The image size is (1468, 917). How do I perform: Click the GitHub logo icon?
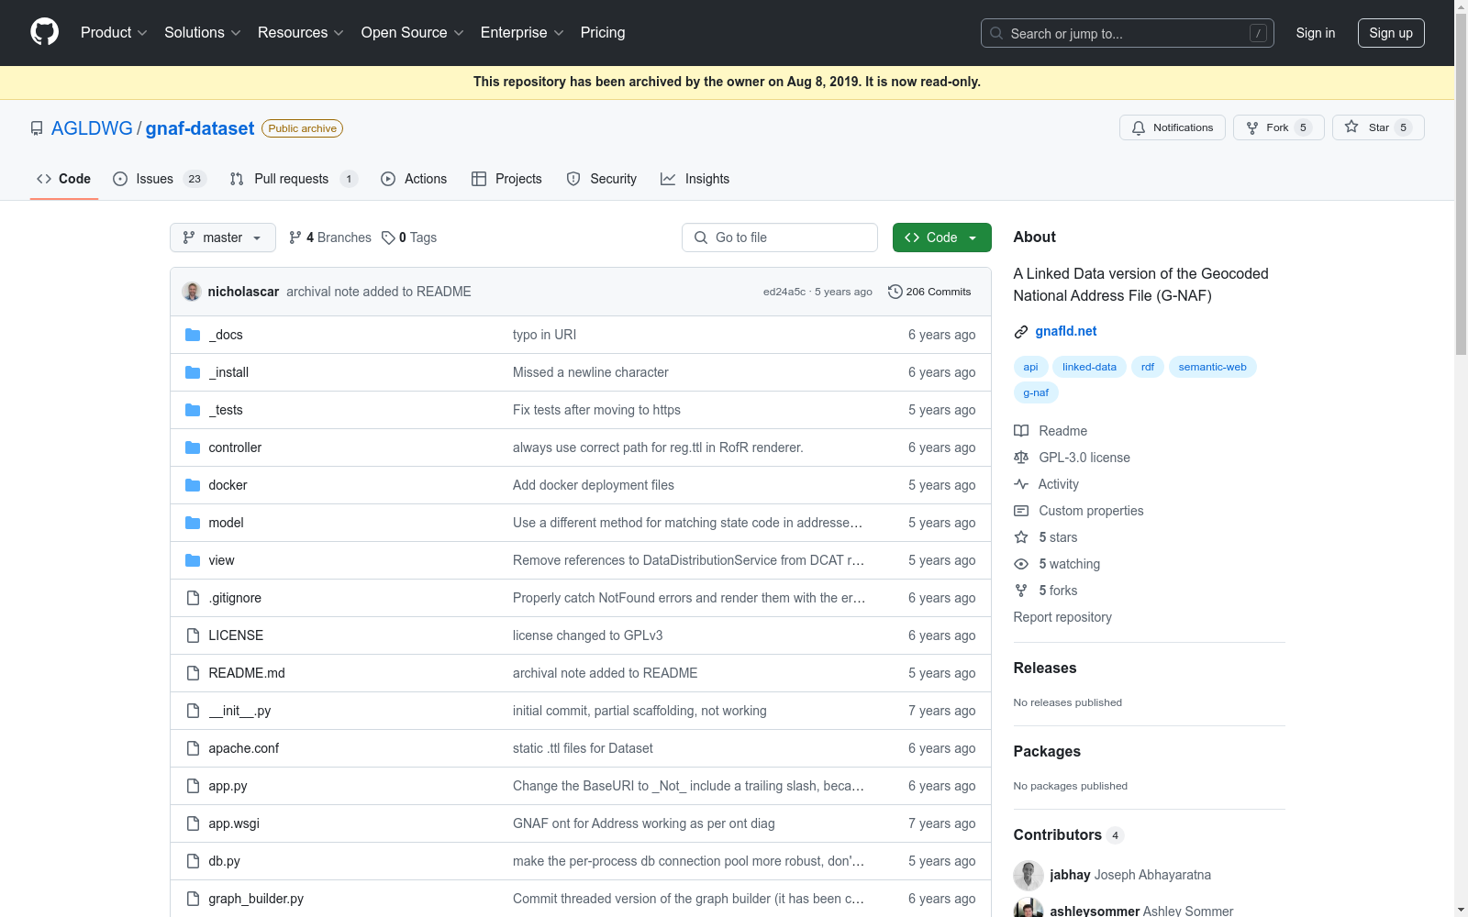(x=44, y=32)
